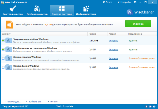
Task: Click the Текущая версия:8.03.573 text
Action: pos(15,106)
